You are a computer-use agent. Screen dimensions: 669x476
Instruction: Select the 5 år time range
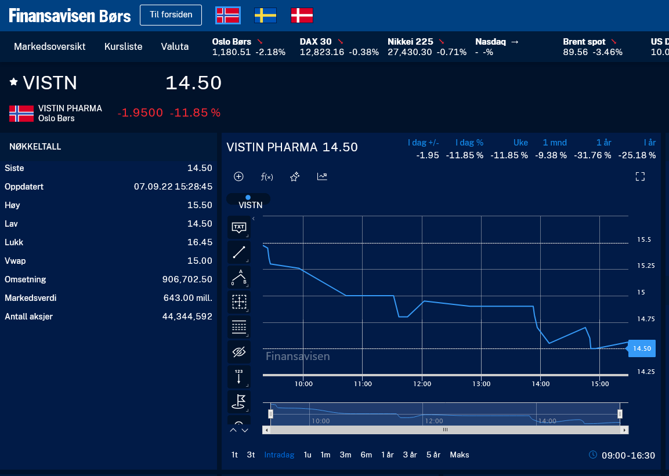point(433,455)
